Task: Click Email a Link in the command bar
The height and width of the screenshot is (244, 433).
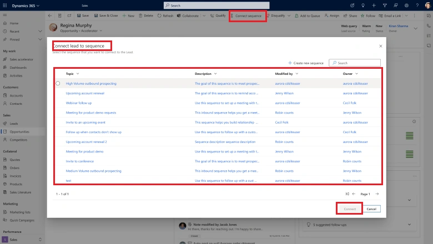Action: 390,16
